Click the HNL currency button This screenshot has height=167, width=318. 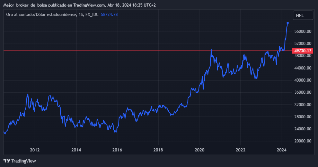click(303, 15)
